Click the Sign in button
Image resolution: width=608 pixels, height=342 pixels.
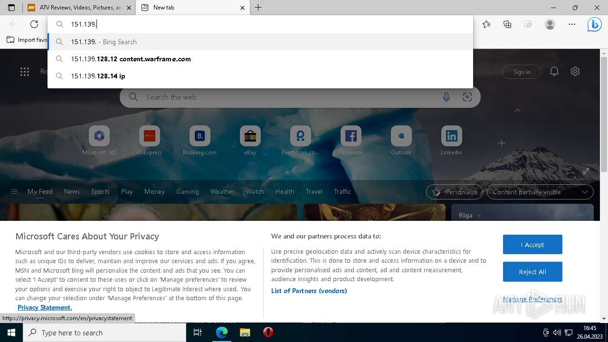[x=522, y=72]
